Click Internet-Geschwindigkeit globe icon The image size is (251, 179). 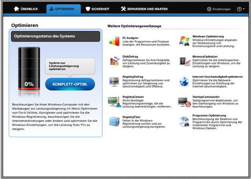[184, 81]
